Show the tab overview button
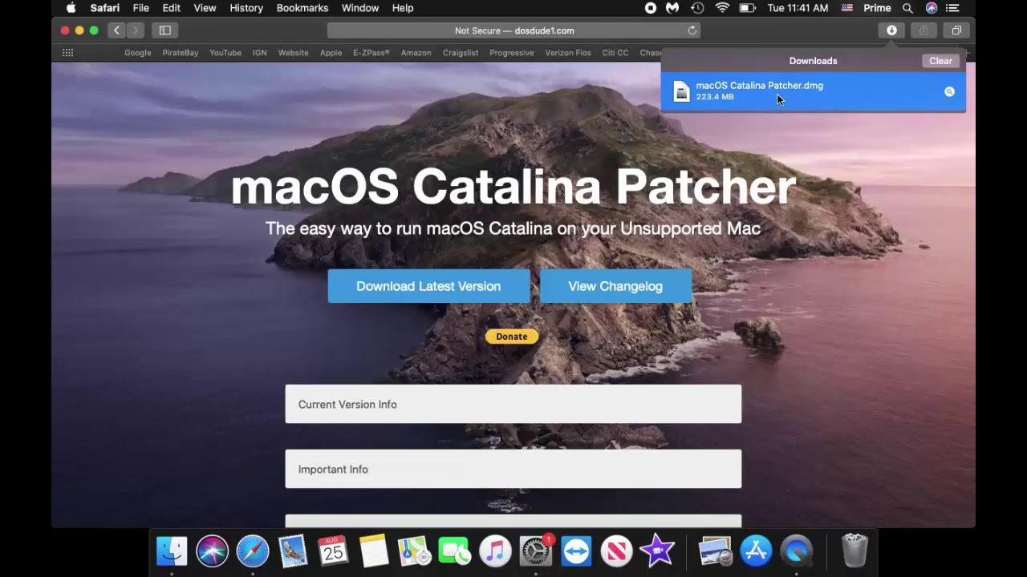Viewport: 1027px width, 577px height. 956,30
